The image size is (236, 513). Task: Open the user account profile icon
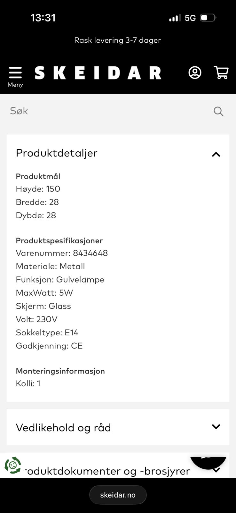pos(195,73)
